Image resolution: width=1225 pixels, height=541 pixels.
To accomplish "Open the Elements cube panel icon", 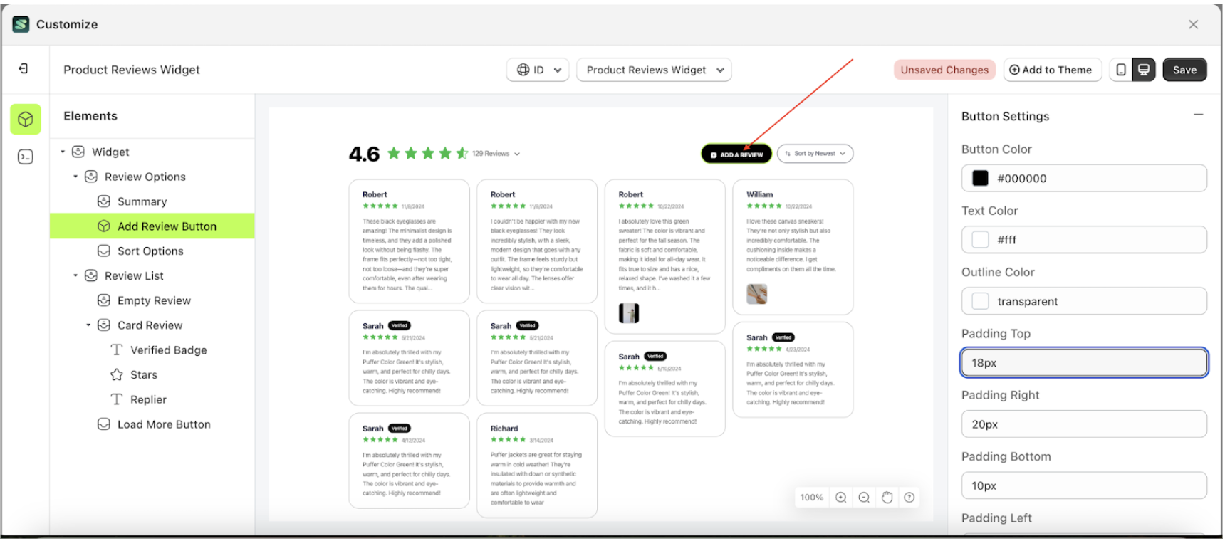I will click(26, 119).
